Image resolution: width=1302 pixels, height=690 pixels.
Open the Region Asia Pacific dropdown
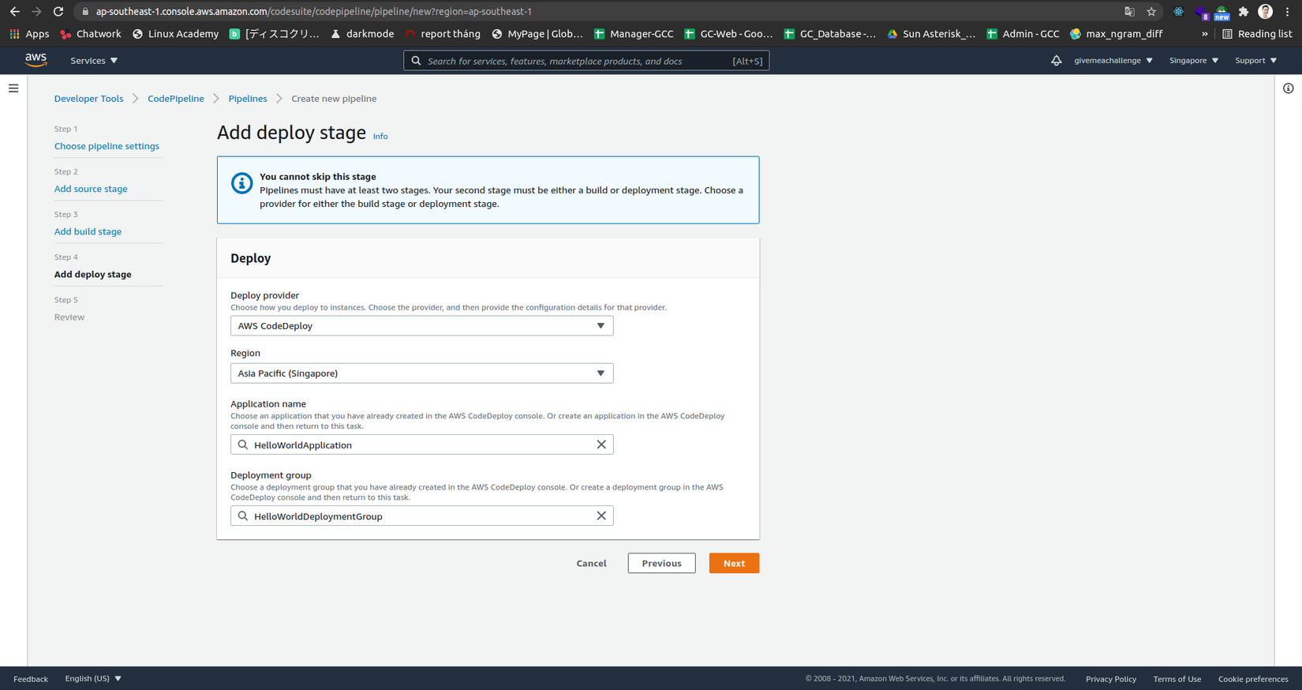coord(421,373)
